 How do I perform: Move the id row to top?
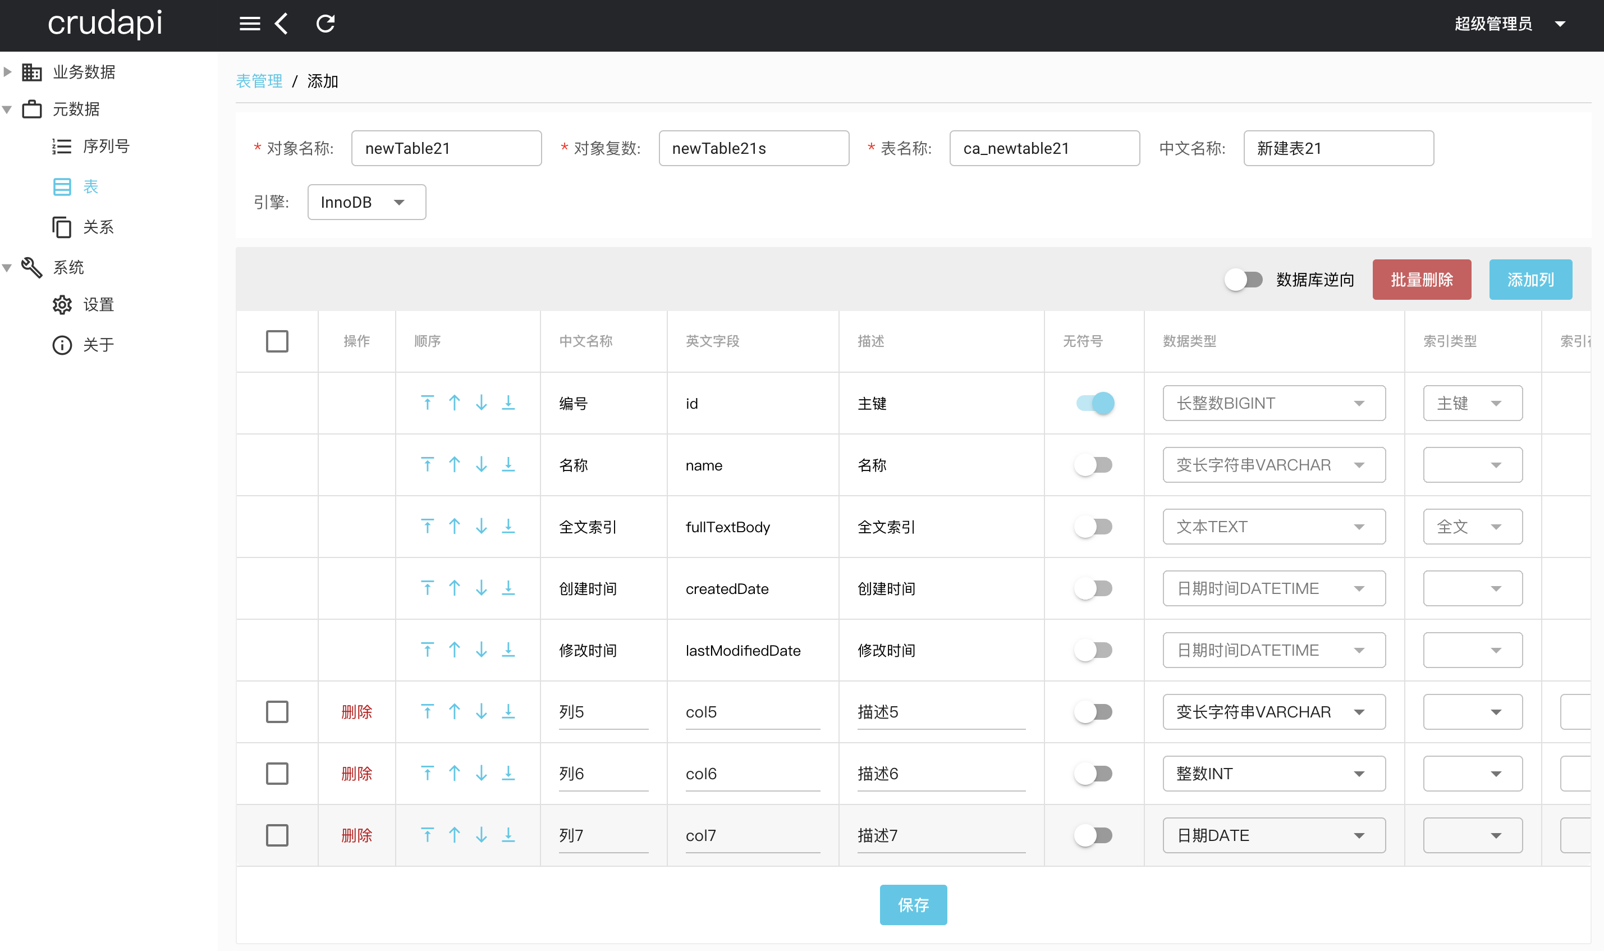click(x=427, y=403)
